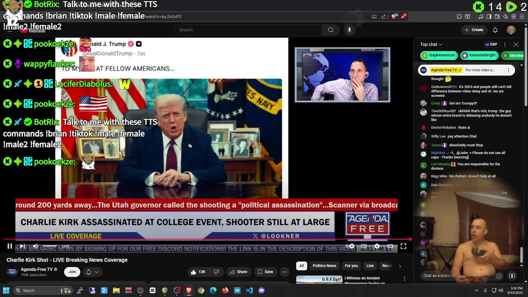528x297 pixels.
Task: Select SixpkAmerican chip in chat
Action: tap(438, 55)
